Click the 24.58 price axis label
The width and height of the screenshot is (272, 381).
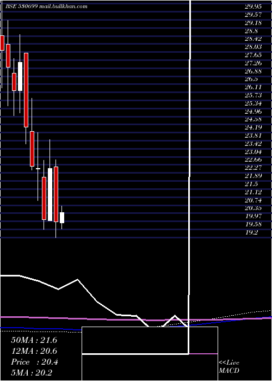pyautogui.click(x=253, y=119)
